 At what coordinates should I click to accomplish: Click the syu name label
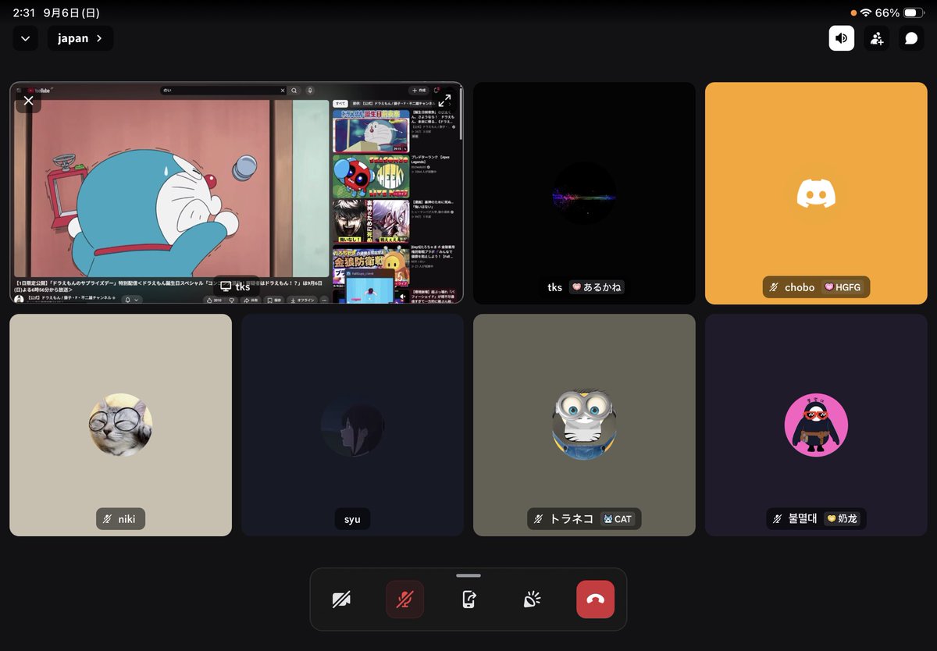coord(352,519)
